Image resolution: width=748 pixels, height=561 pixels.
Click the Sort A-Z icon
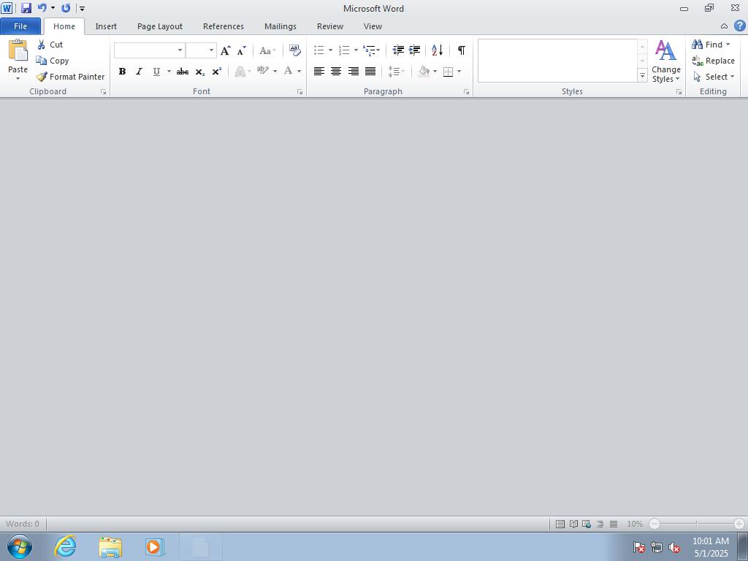[437, 50]
